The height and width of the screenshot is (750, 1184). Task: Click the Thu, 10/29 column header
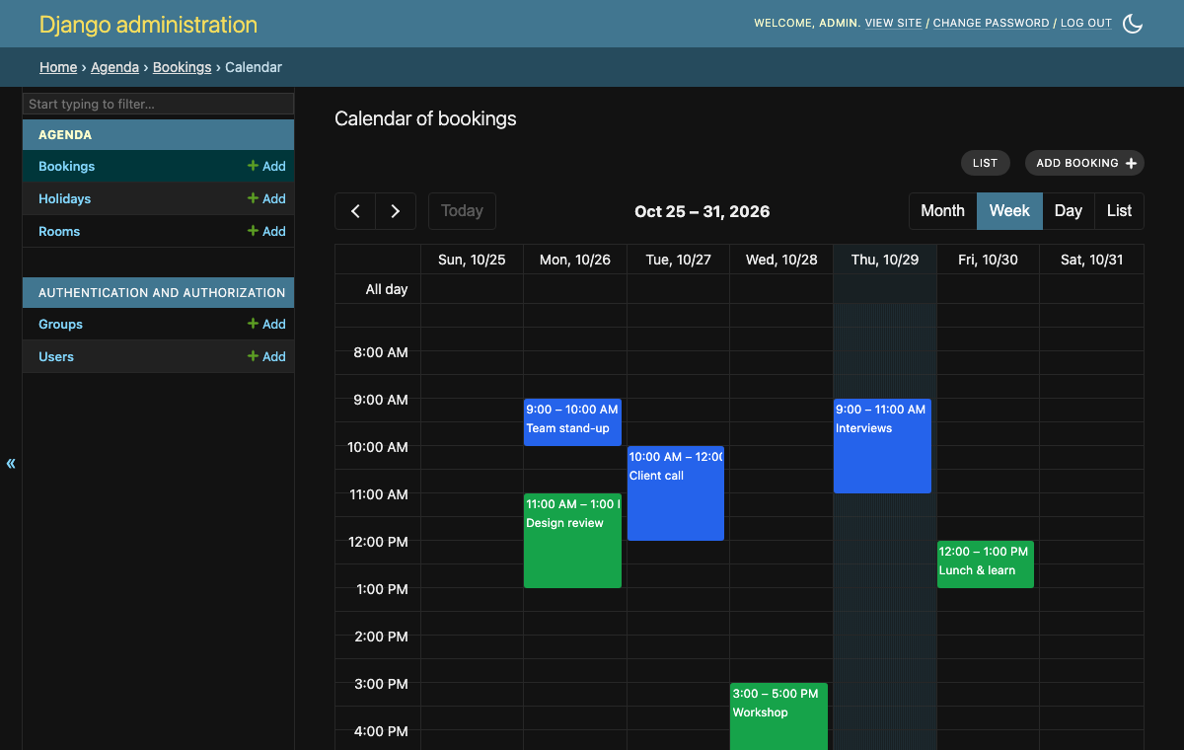(885, 260)
